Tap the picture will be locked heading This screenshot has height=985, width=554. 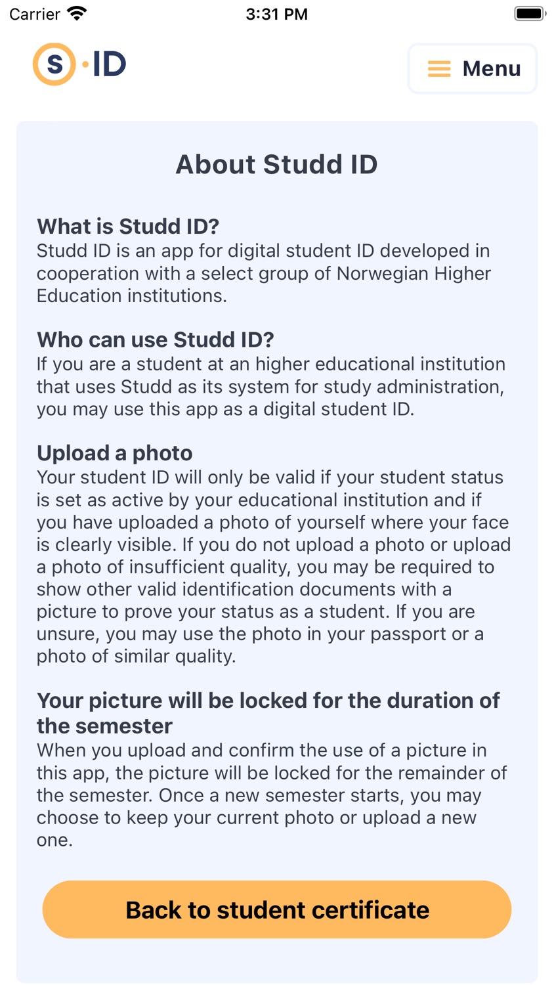point(268,713)
